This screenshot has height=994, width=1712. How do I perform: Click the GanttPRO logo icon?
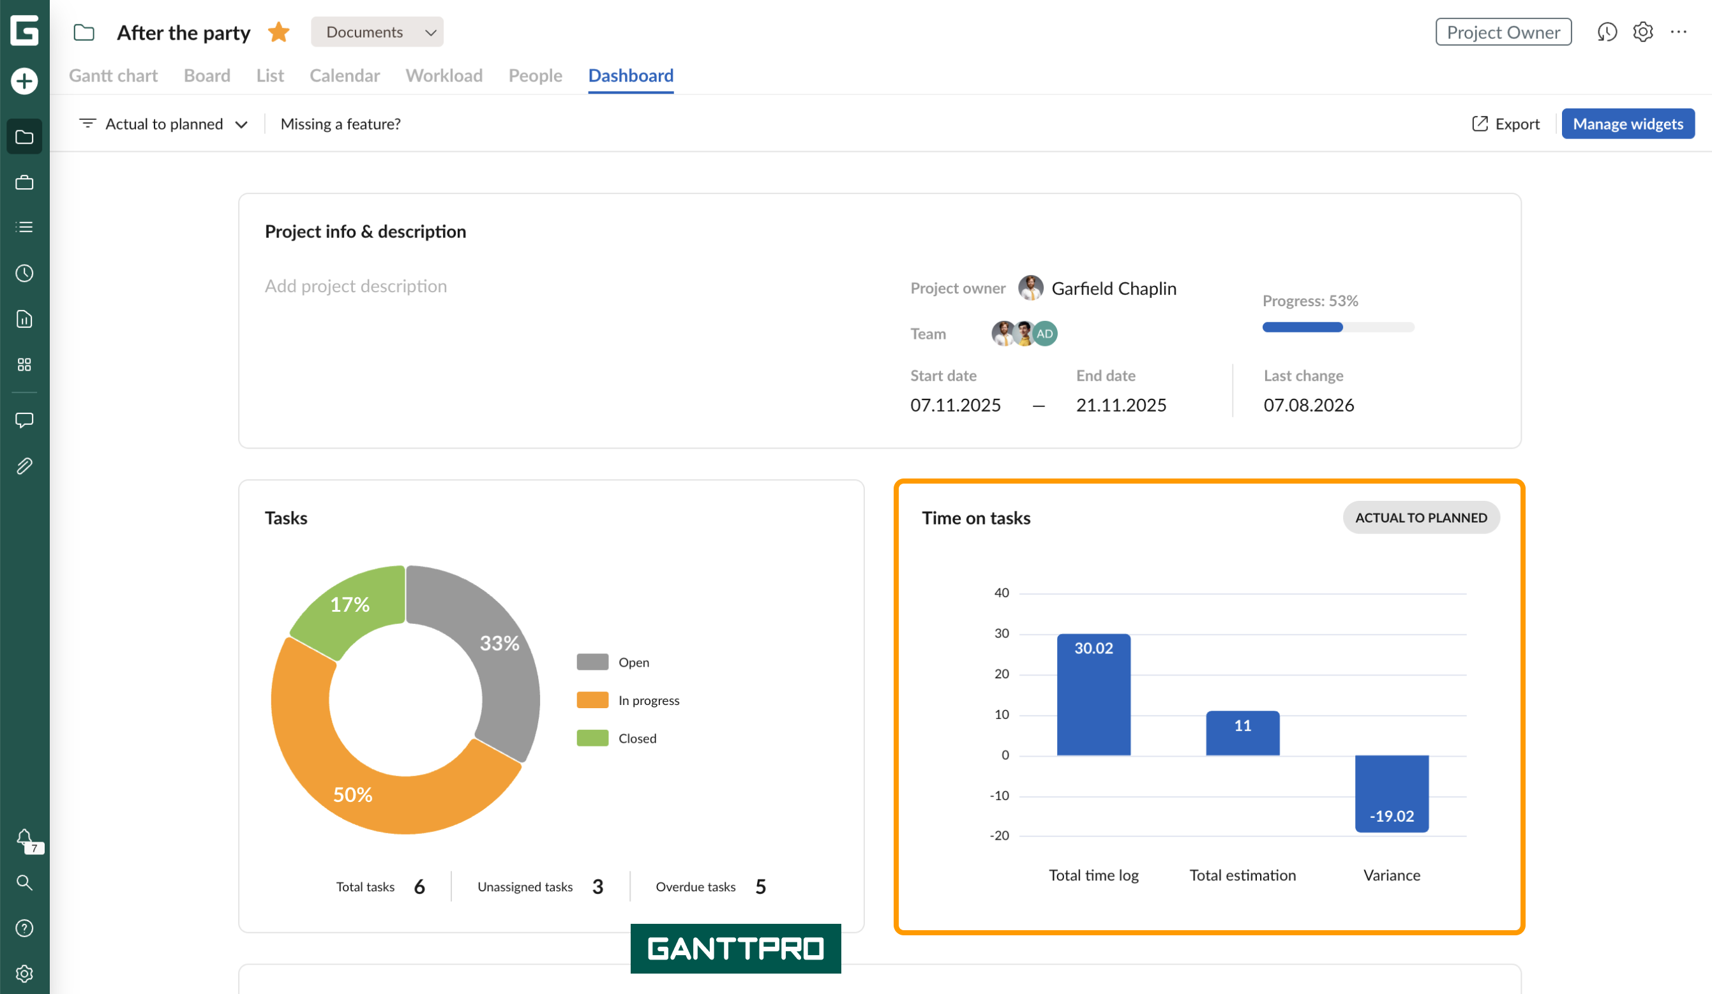point(24,31)
